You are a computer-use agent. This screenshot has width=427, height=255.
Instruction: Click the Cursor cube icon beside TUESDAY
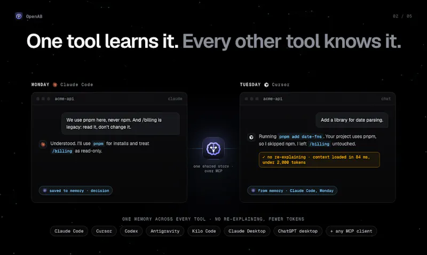point(266,85)
